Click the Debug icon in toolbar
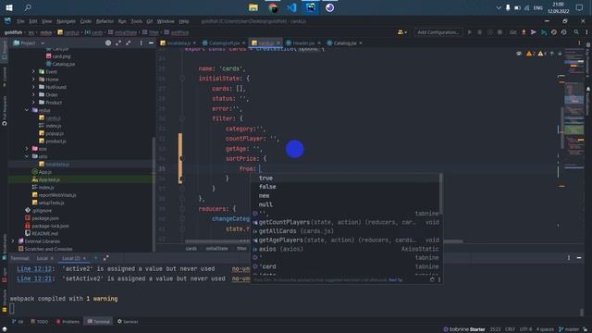592x333 pixels. 479,32
